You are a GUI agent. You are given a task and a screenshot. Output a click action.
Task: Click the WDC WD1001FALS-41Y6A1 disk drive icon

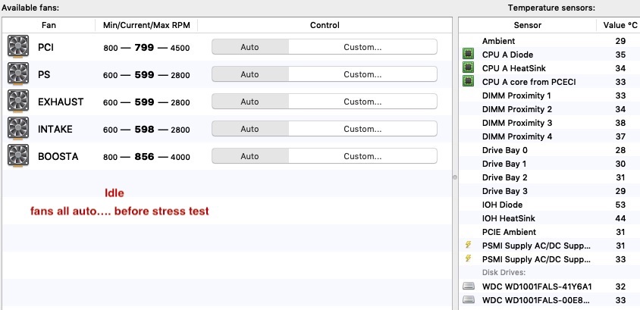point(468,287)
